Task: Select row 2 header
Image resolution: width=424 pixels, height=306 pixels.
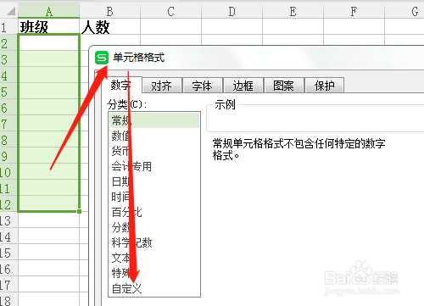Action: (x=9, y=43)
